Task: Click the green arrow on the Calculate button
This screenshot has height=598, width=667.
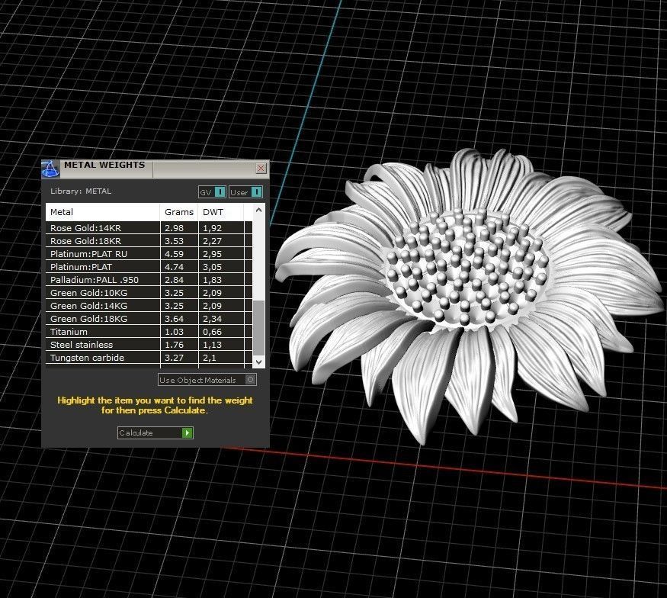Action: point(188,432)
